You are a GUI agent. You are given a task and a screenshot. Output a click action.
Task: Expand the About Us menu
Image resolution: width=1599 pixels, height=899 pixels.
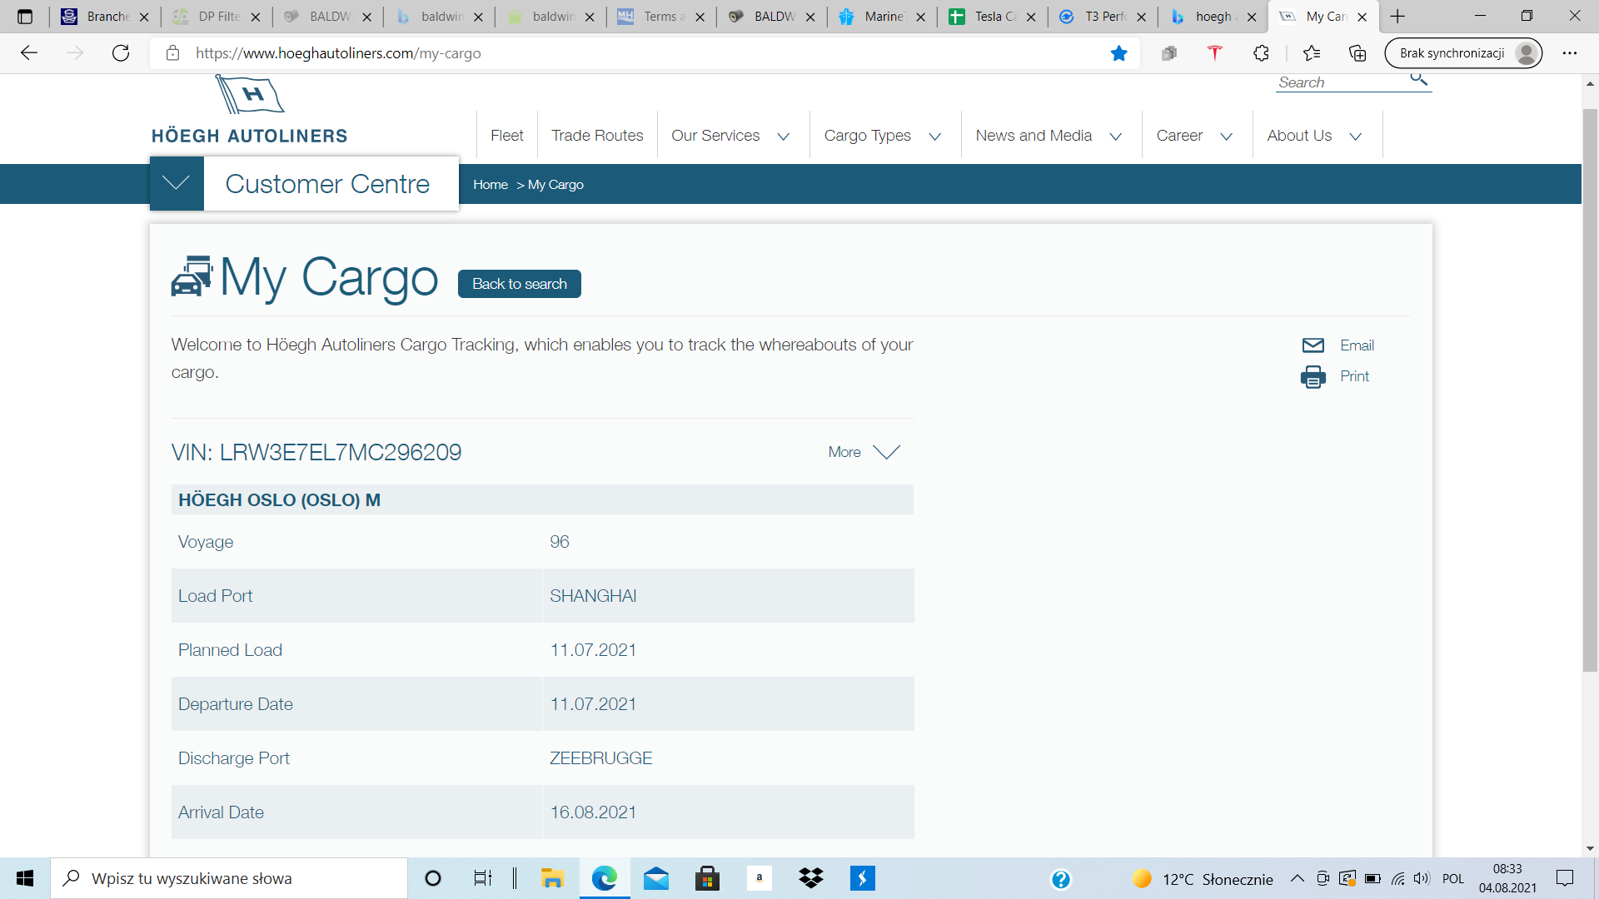click(x=1355, y=137)
